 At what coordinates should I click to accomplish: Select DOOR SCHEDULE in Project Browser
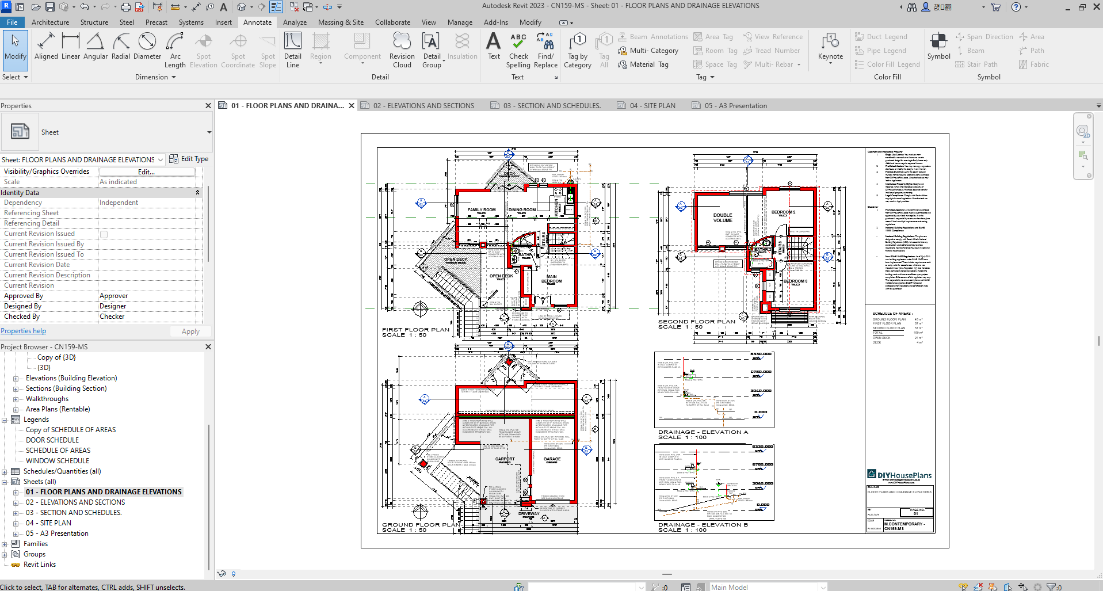pos(52,440)
